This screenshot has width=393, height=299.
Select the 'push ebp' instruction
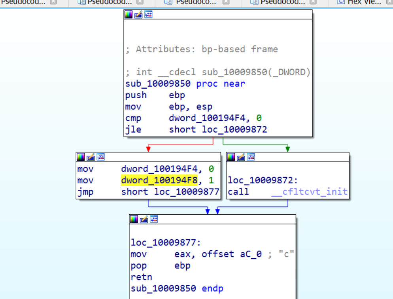point(155,95)
